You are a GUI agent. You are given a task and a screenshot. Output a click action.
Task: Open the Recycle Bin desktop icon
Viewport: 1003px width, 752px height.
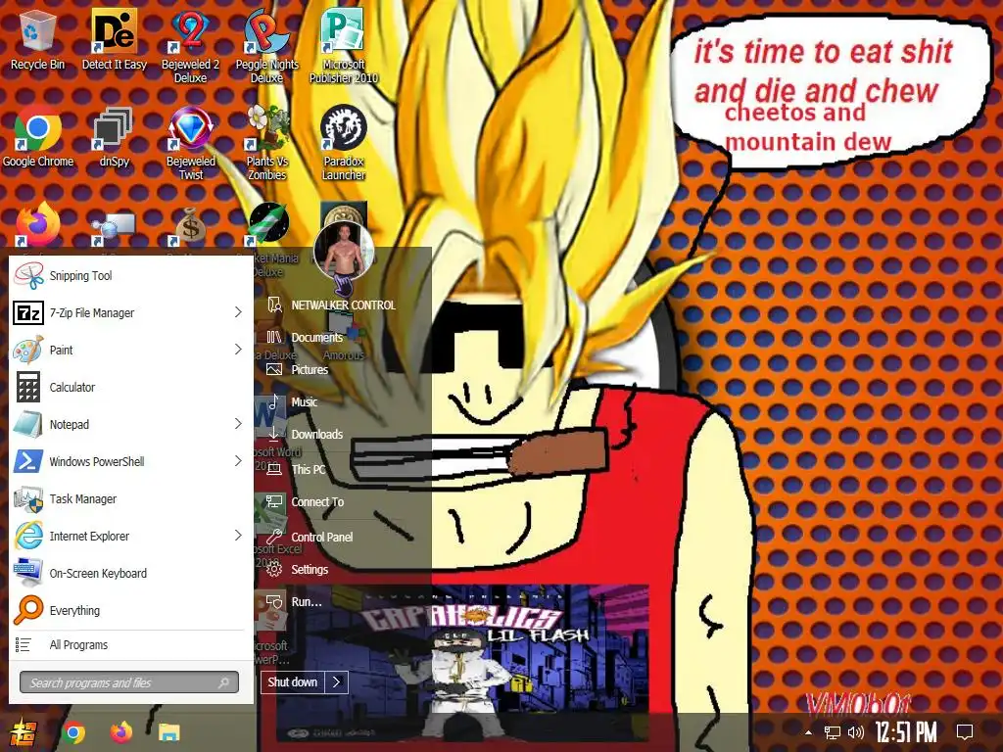click(37, 41)
